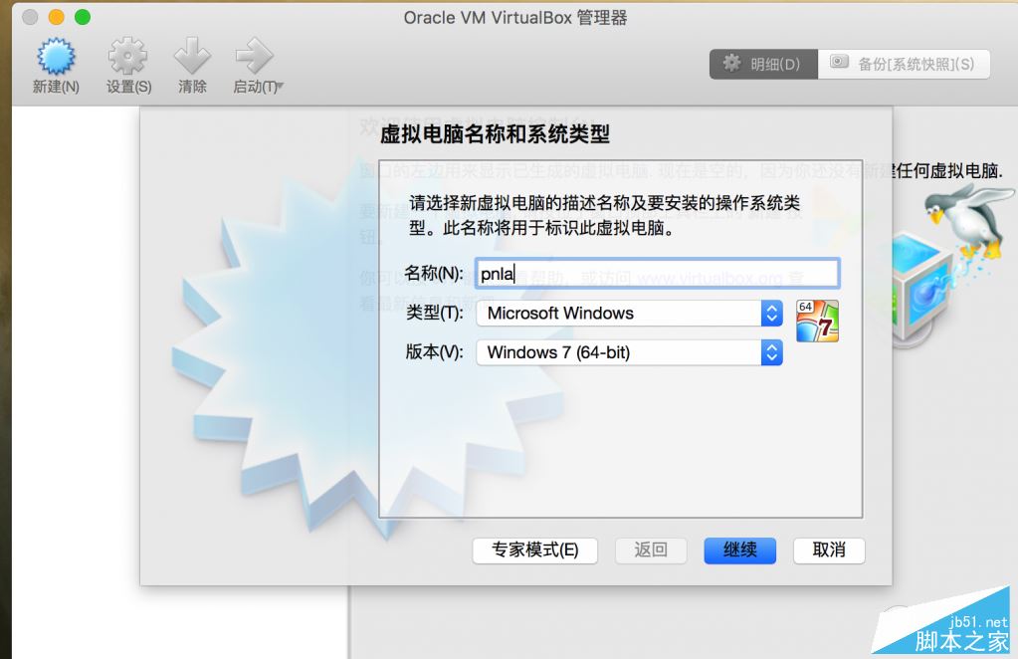Switch to Snapshots (备份[系统快照]) tab
Viewport: 1018px width, 659px height.
pyautogui.click(x=904, y=64)
